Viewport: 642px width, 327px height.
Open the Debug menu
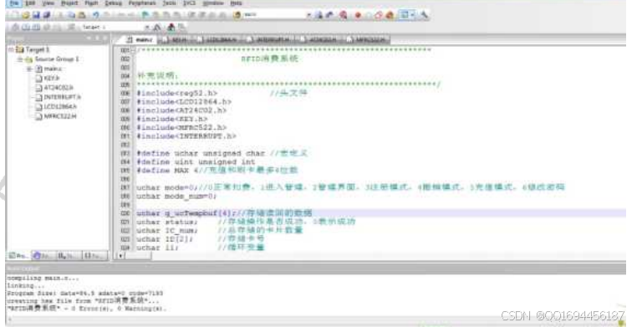pos(113,3)
